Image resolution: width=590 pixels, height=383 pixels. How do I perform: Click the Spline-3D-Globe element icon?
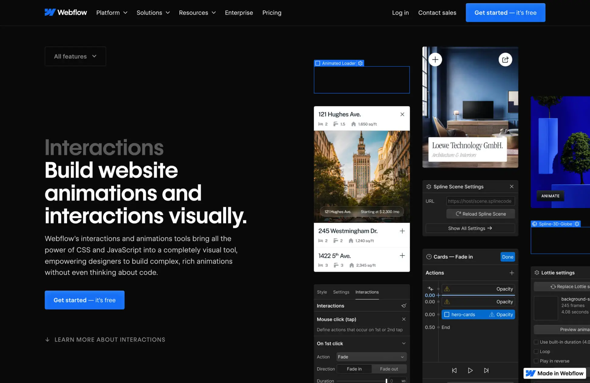(x=535, y=224)
